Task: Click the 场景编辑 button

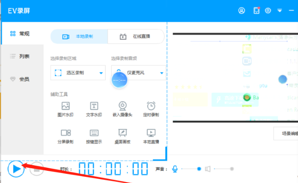Action: tap(286, 134)
